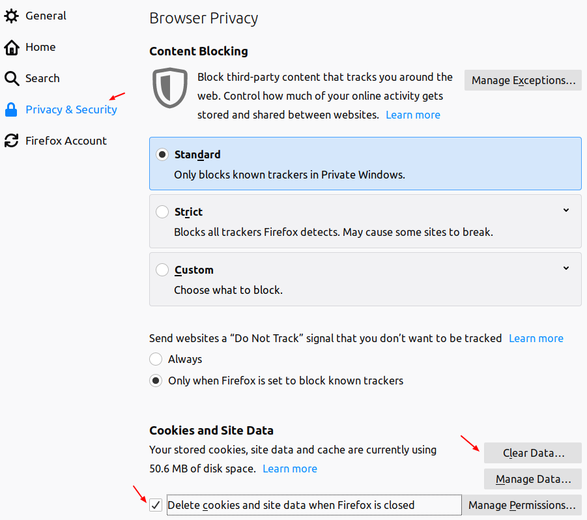Image resolution: width=587 pixels, height=520 pixels.
Task: Click the Clear Data button
Action: [x=533, y=453]
